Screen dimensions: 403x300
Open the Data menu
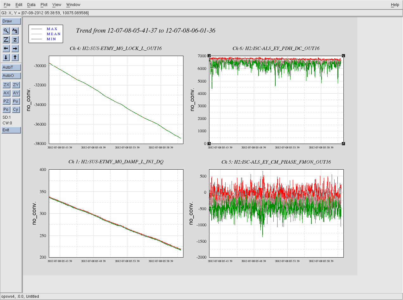pyautogui.click(x=31, y=5)
